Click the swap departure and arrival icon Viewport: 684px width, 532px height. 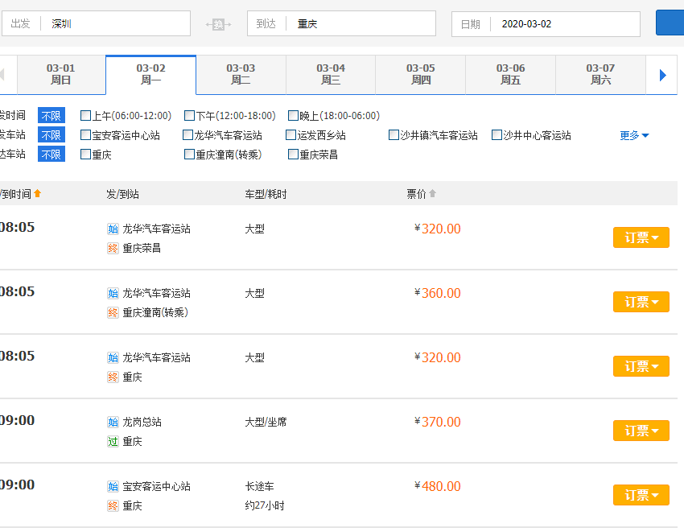(218, 24)
